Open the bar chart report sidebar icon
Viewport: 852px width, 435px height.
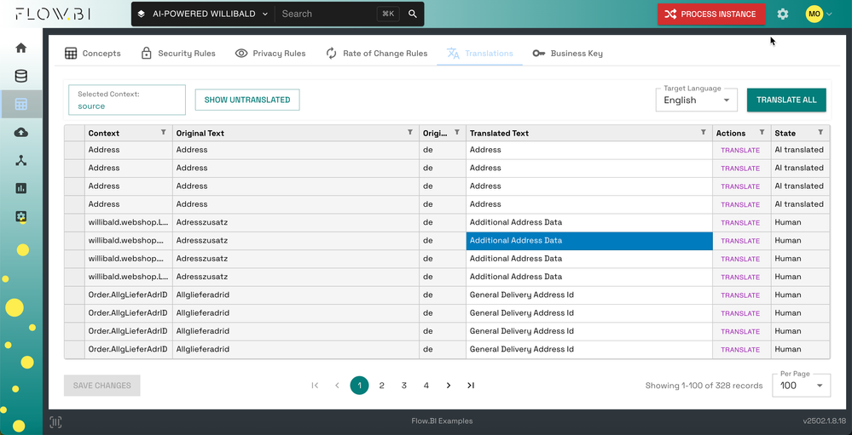tap(21, 188)
